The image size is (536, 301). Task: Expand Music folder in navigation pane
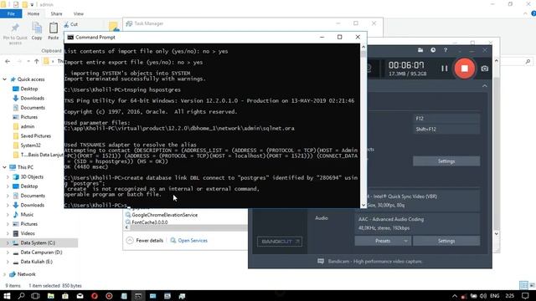tap(8, 215)
